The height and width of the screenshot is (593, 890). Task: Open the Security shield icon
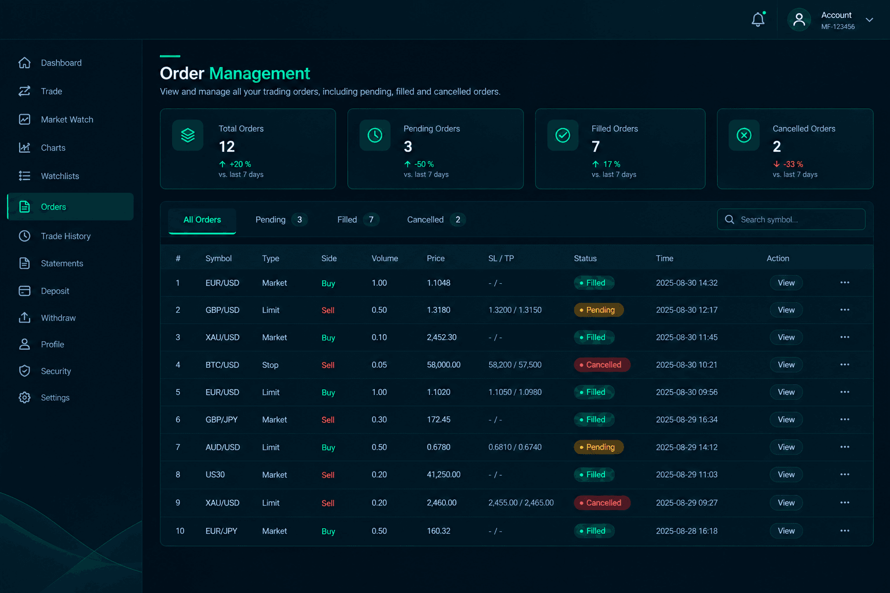tap(24, 371)
